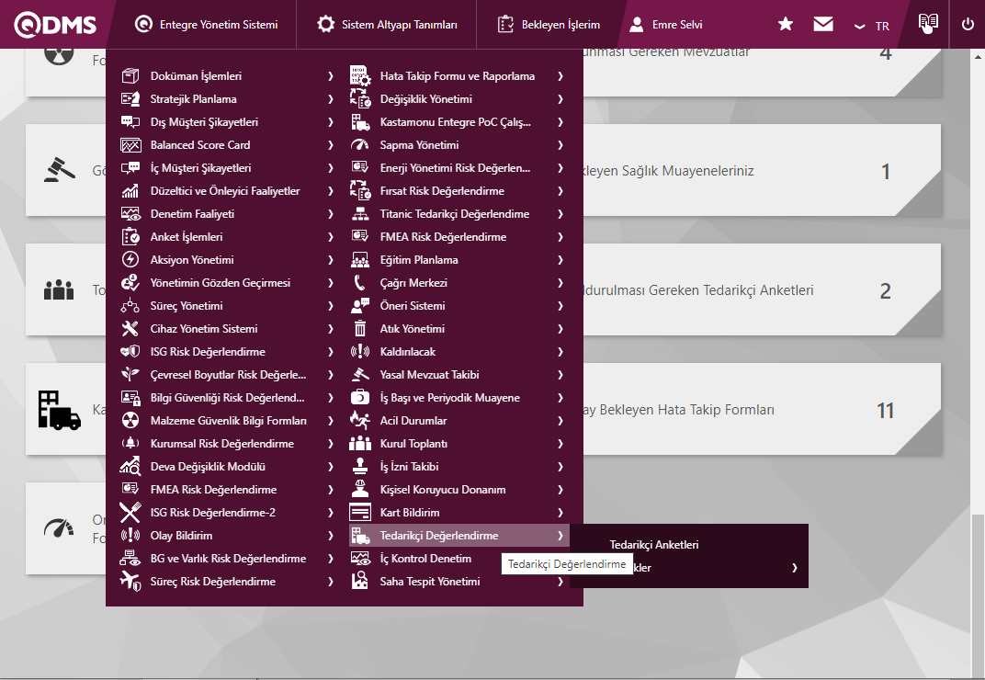
Task: Click the Atık Yönetimi trash icon
Action: 360,329
